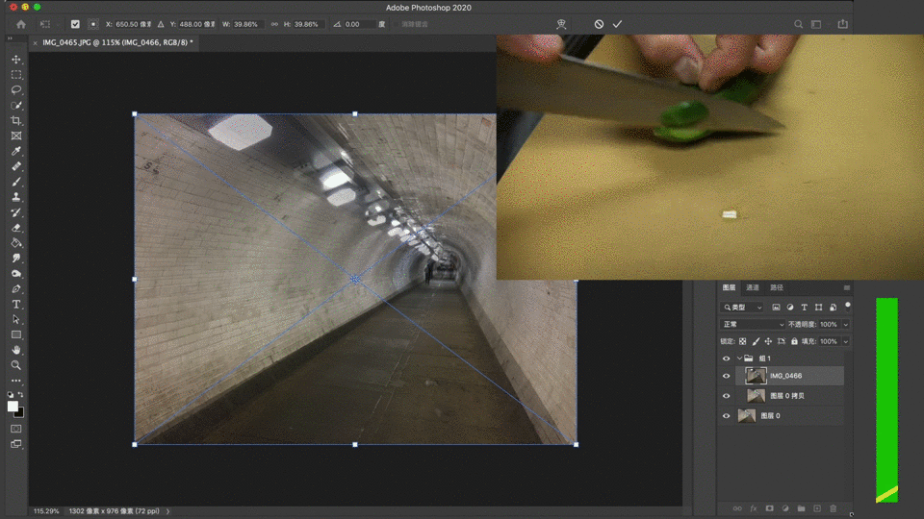Switch to the 通道 (Channels) tab
Image resolution: width=924 pixels, height=519 pixels.
tap(753, 287)
